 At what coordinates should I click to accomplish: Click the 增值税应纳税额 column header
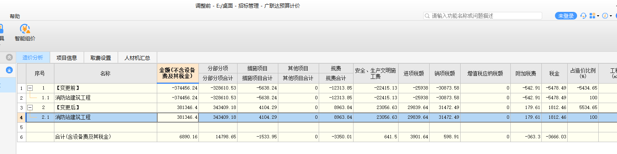[485, 73]
